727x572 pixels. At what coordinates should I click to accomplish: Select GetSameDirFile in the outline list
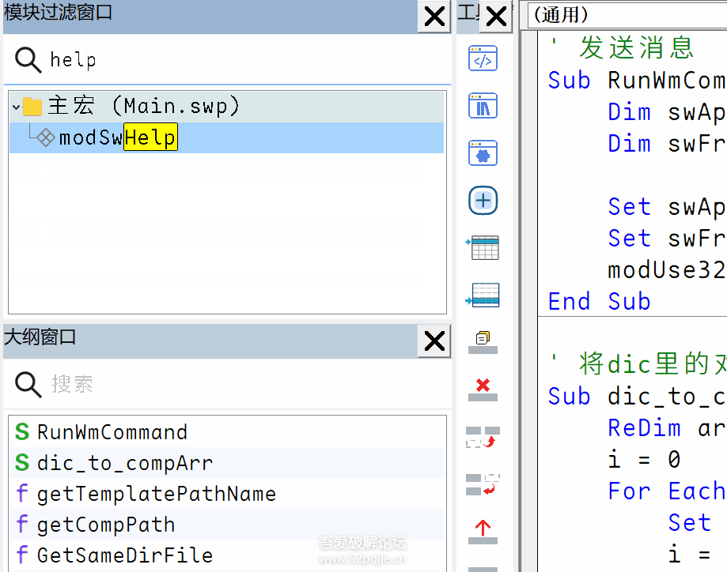124,555
